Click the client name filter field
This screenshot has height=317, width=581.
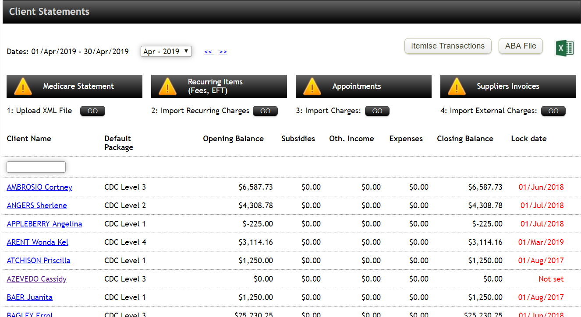pos(36,167)
